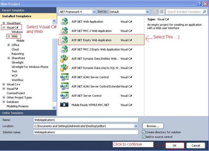Click the search magnifier icon

(x=204, y=12)
